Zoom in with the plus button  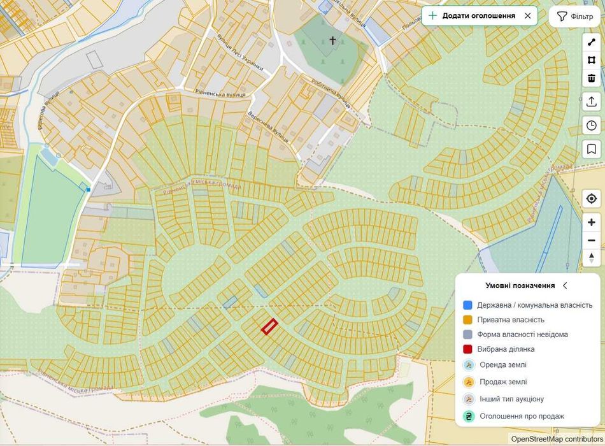[591, 222]
